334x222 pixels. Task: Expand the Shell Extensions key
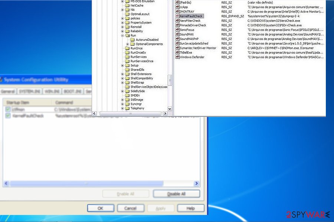pyautogui.click(x=122, y=74)
